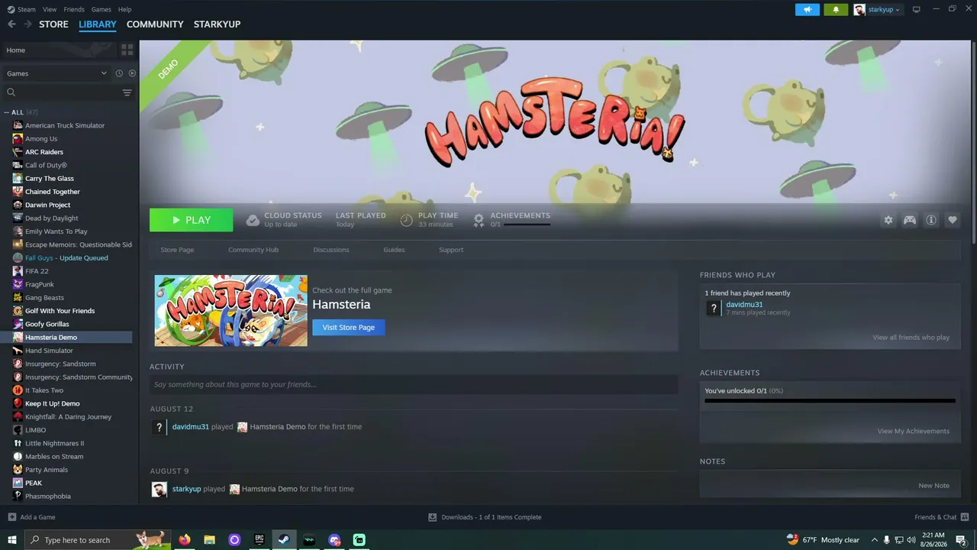The width and height of the screenshot is (977, 550).
Task: Sort games by recent activity clock icon
Action: coord(119,73)
